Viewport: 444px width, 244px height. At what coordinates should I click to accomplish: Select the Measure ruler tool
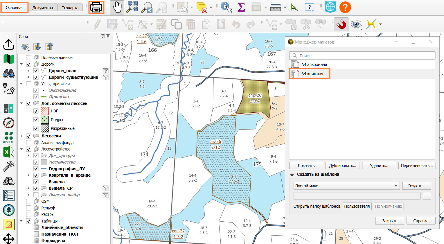pyautogui.click(x=275, y=8)
